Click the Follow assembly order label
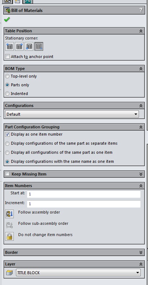Screen dimensions: 148x285 pos(39,212)
